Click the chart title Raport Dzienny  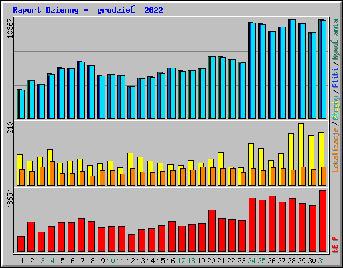(46, 10)
